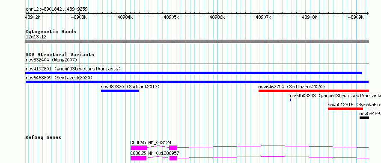
Task: Click the 48908k ruler position
Action: point(310,17)
